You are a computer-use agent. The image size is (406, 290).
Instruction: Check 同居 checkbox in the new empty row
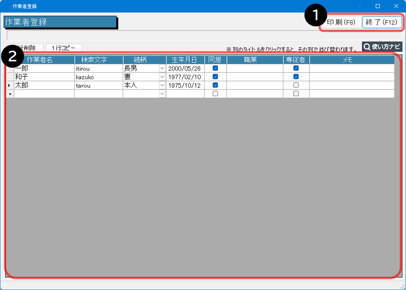(215, 94)
